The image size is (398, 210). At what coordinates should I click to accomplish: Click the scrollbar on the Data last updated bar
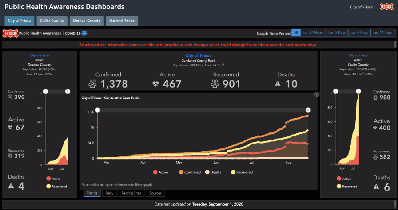[x=395, y=204]
